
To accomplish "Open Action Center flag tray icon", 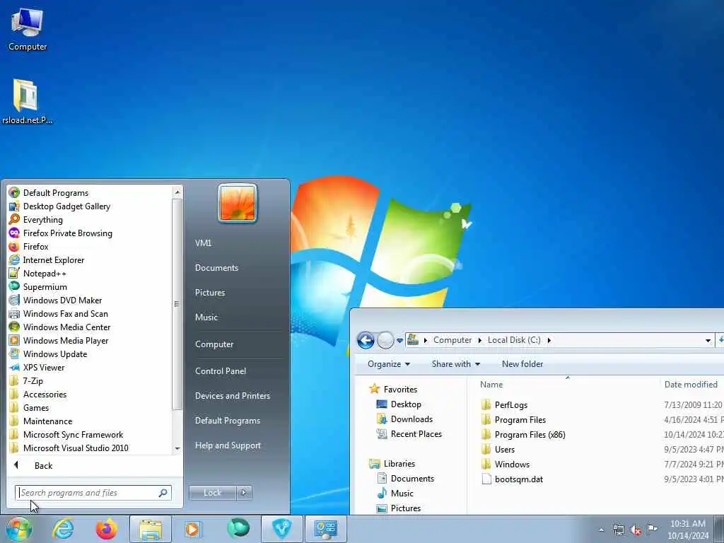I will click(652, 529).
